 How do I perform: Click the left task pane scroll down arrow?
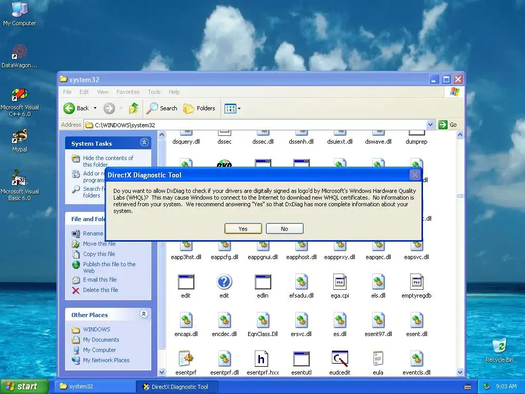(161, 372)
